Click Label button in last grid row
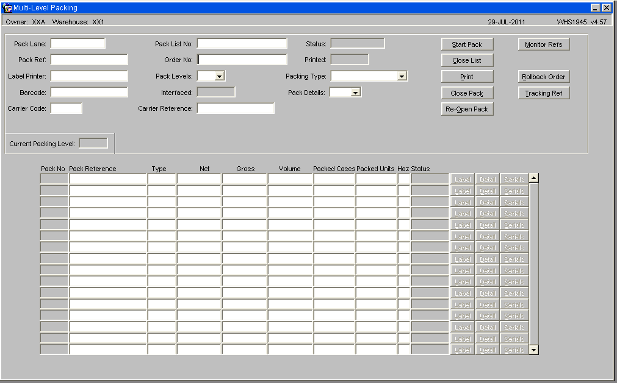This screenshot has width=617, height=383. (463, 350)
